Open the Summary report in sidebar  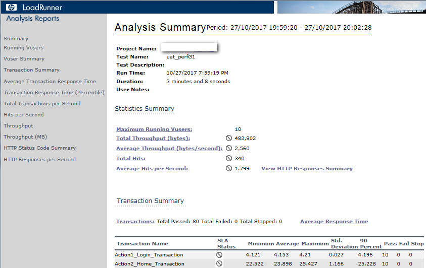(x=16, y=39)
